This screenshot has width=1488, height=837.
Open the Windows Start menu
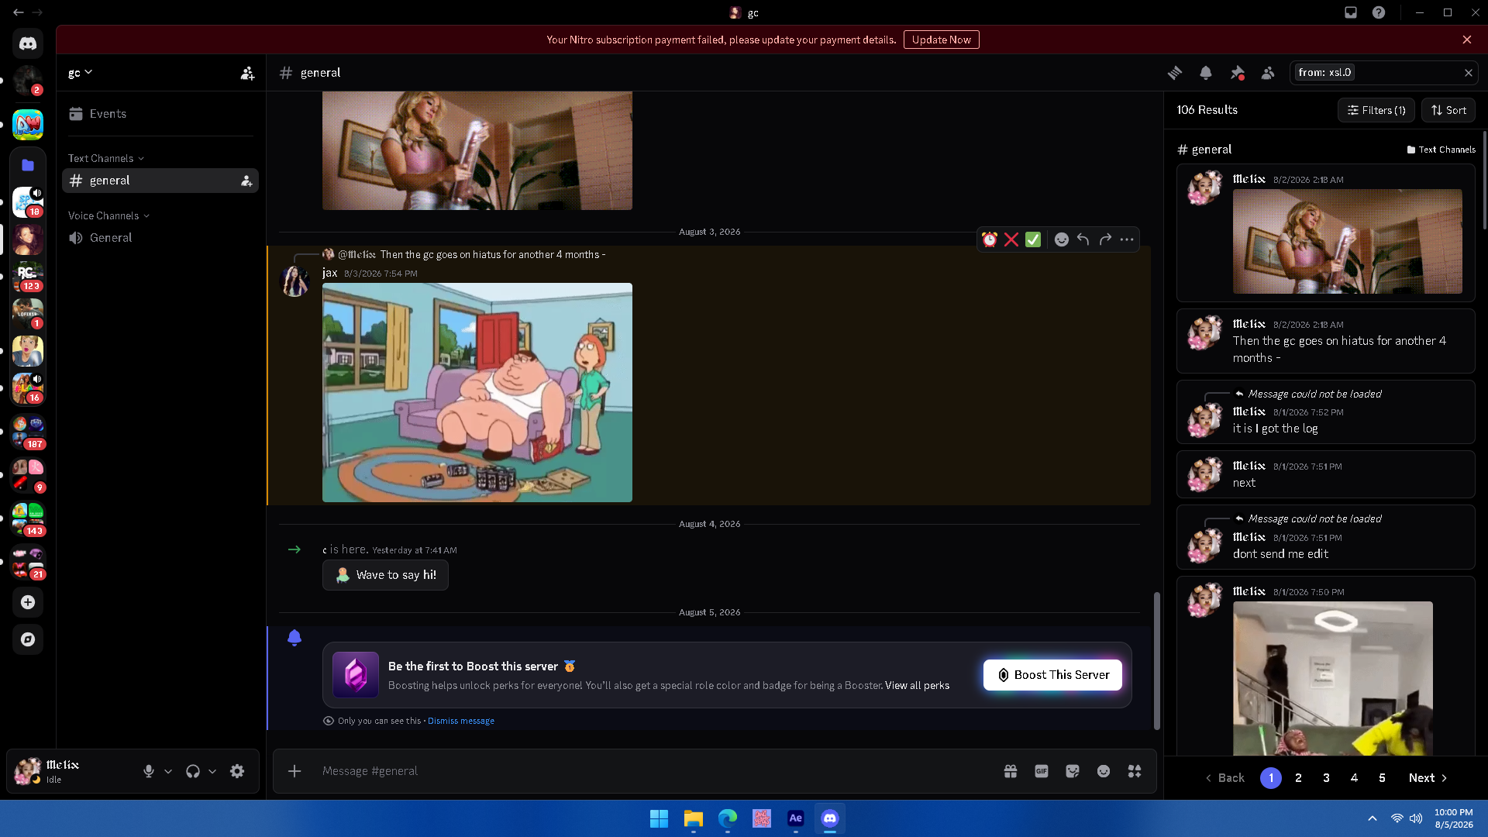click(659, 818)
